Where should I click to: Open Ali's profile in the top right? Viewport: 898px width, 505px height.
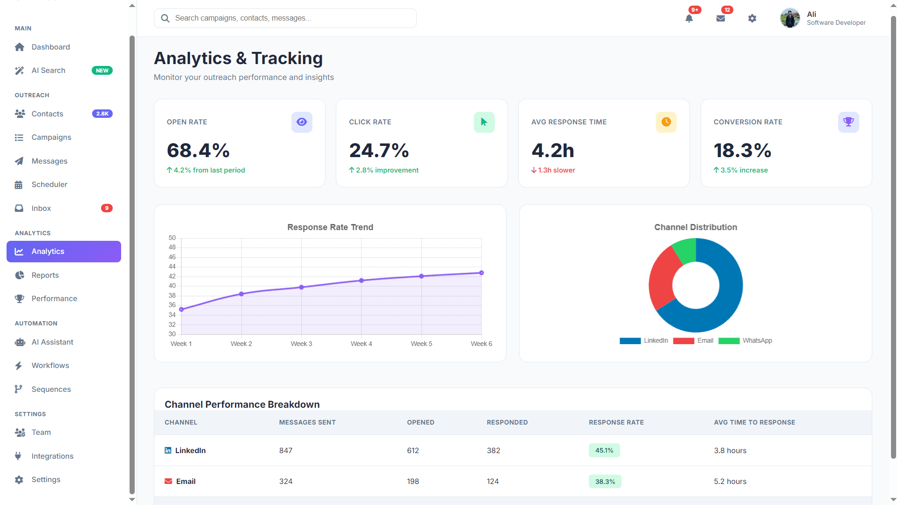click(823, 18)
